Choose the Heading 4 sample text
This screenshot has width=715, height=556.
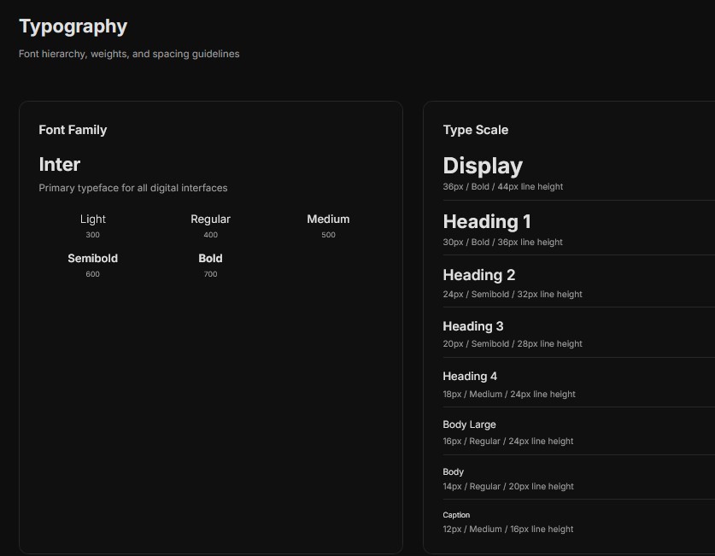[x=470, y=376]
